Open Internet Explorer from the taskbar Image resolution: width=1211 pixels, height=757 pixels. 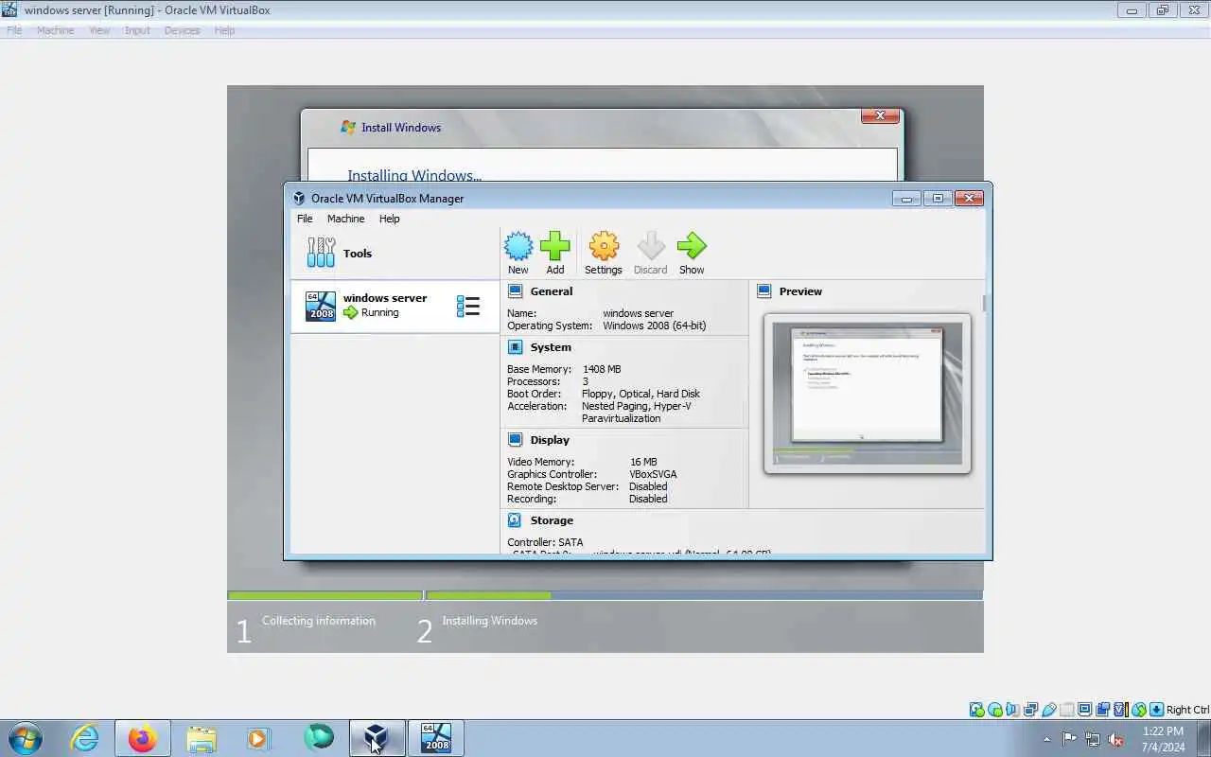(85, 738)
